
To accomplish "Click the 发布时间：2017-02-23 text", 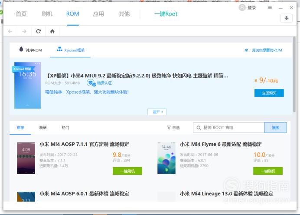I will point(59,155).
